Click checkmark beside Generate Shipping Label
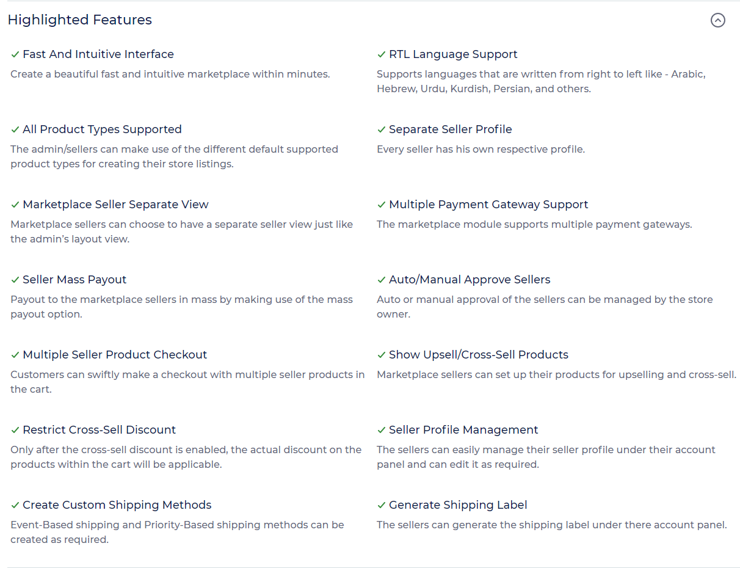740x568 pixels. click(382, 505)
